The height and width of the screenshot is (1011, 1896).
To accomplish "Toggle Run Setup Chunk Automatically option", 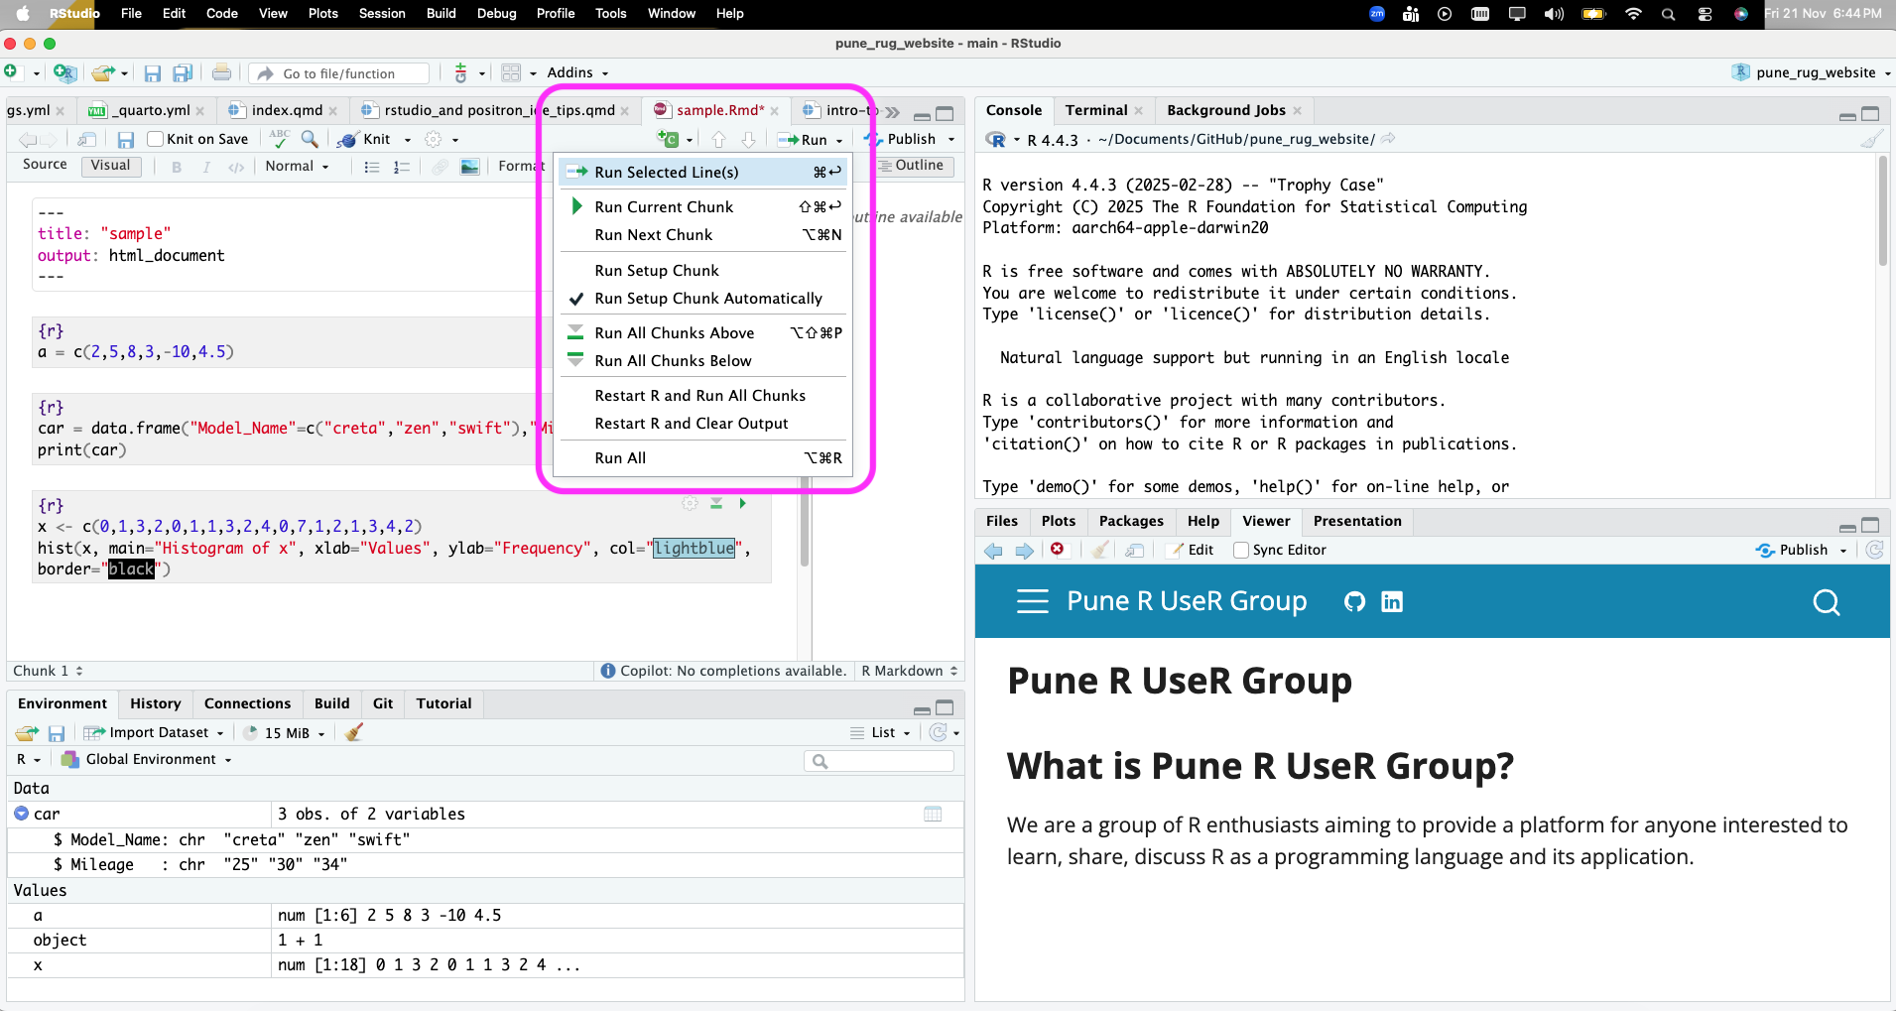I will click(707, 299).
